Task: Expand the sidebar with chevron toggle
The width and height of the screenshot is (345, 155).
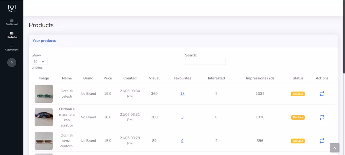Action: 12,62
